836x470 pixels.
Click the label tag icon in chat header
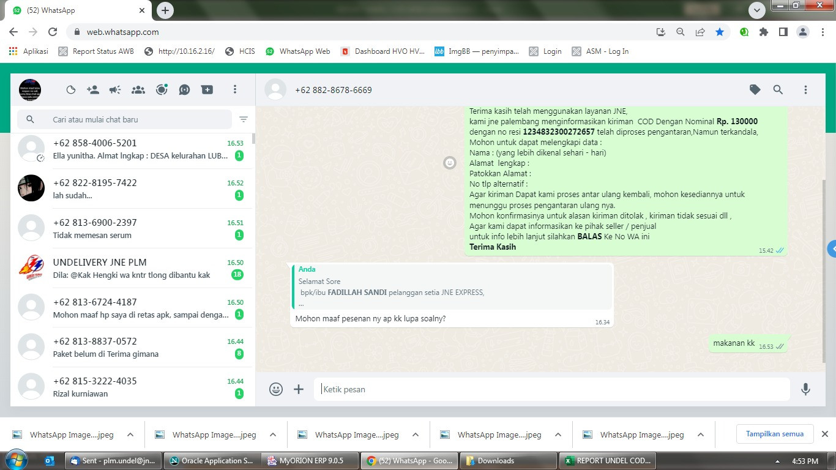(755, 90)
